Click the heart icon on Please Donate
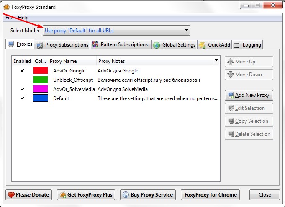Image resolution: width=285 pixels, height=207 pixels. tap(11, 195)
